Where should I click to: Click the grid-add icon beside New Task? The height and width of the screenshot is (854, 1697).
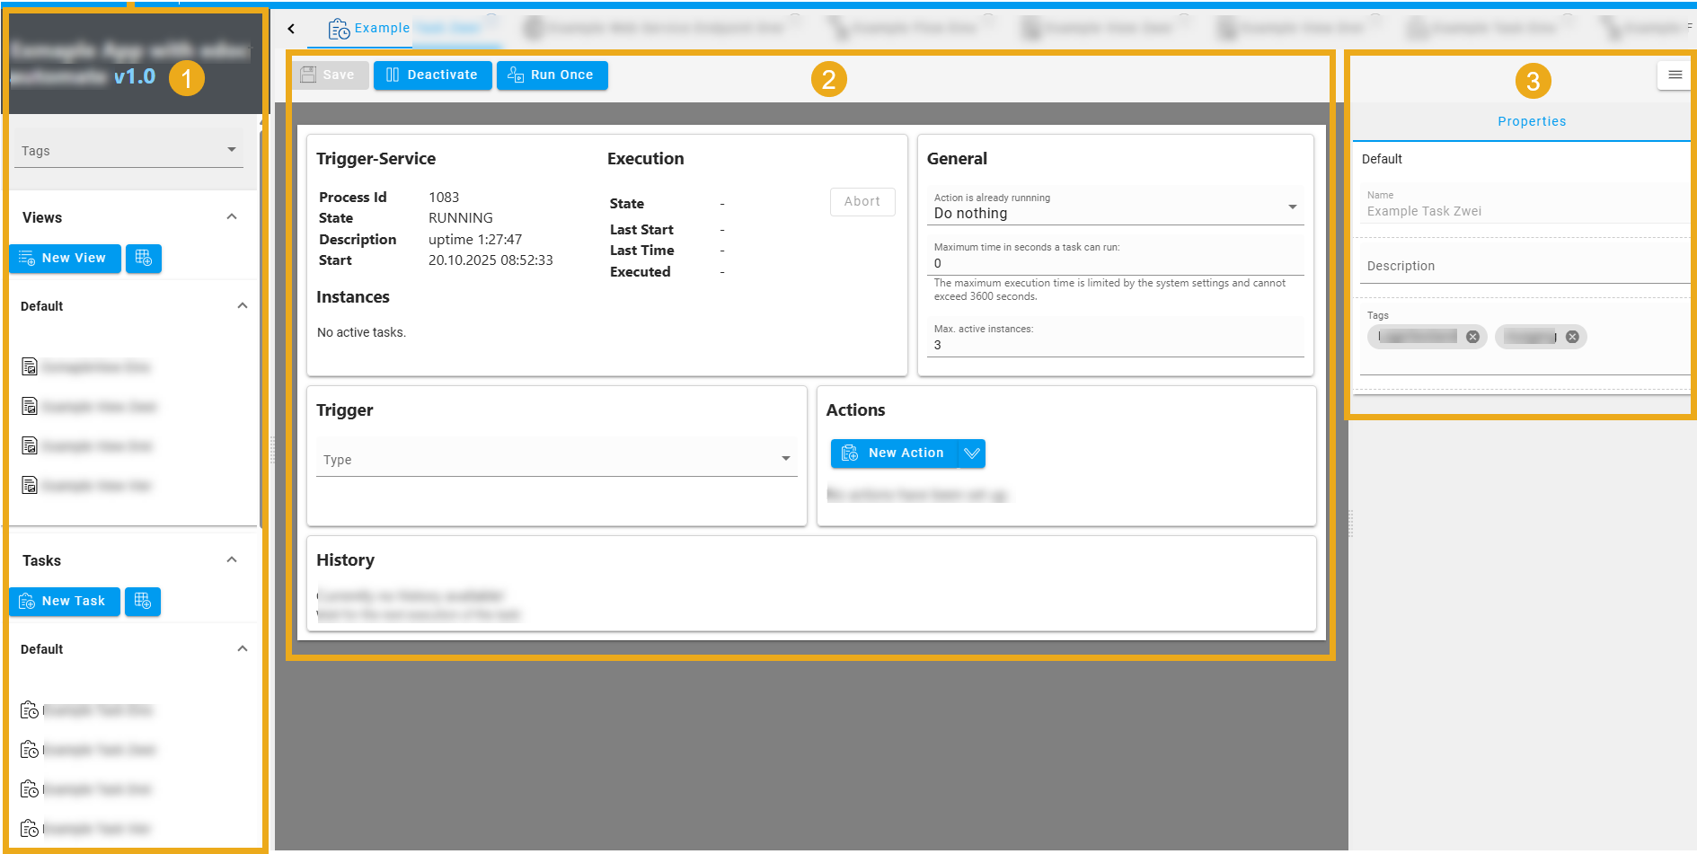coord(142,602)
